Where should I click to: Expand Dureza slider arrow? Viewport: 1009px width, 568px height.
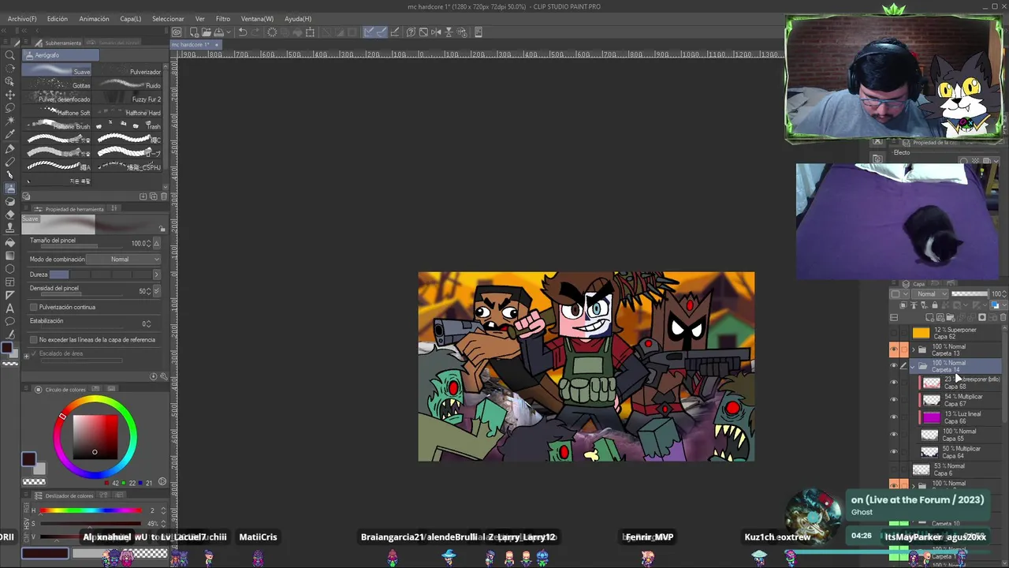(x=156, y=275)
